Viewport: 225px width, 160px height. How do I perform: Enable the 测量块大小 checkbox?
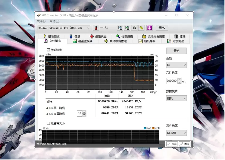(48, 123)
